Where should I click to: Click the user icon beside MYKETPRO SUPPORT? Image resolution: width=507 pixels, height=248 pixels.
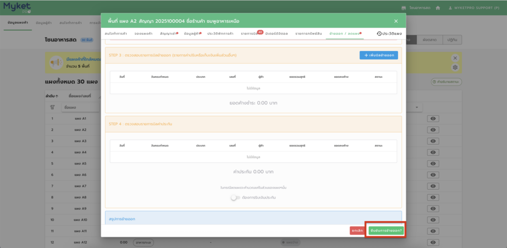(x=450, y=8)
